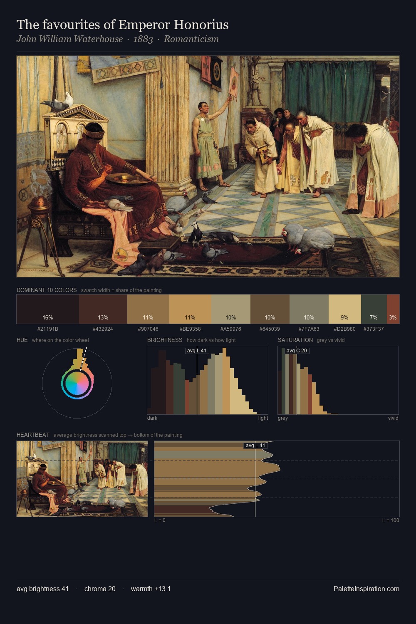Click the 'light' axis label under Brightness
Screen dimensions: 416x624
263,418
